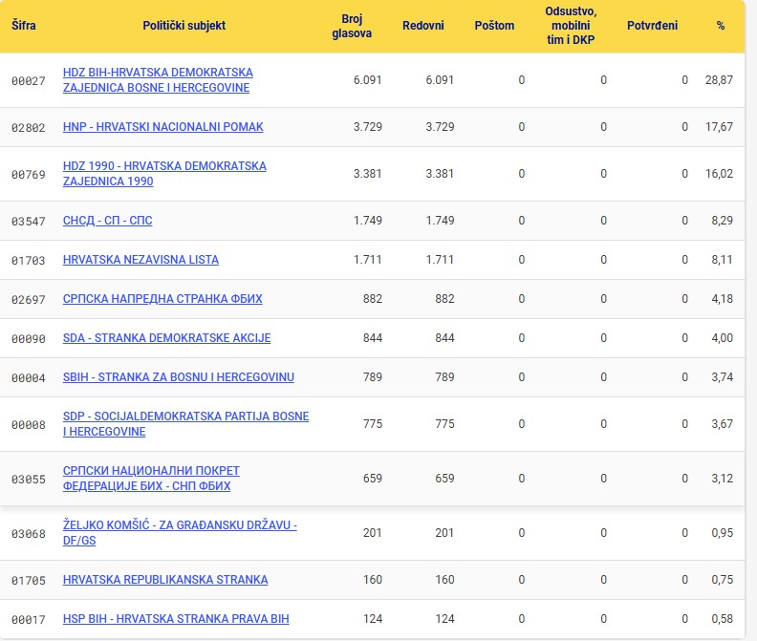Image resolution: width=757 pixels, height=641 pixels.
Task: Select code 00004
Action: coord(29,377)
